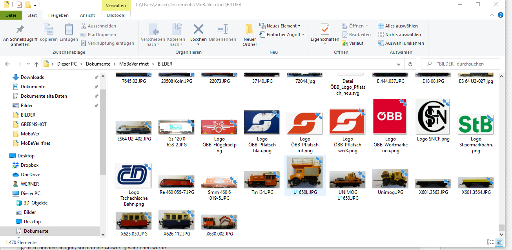The width and height of the screenshot is (512, 250).
Task: Switch to the Start ribbon tab
Action: 32,15
